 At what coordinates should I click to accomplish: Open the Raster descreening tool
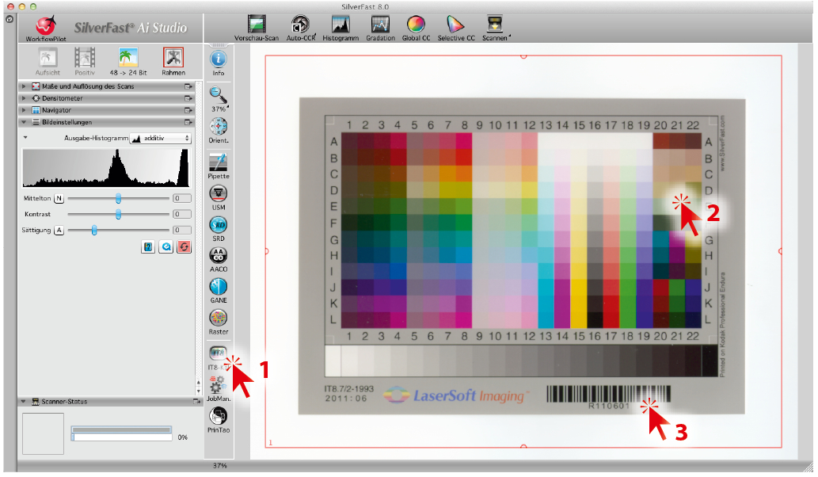[x=218, y=322]
